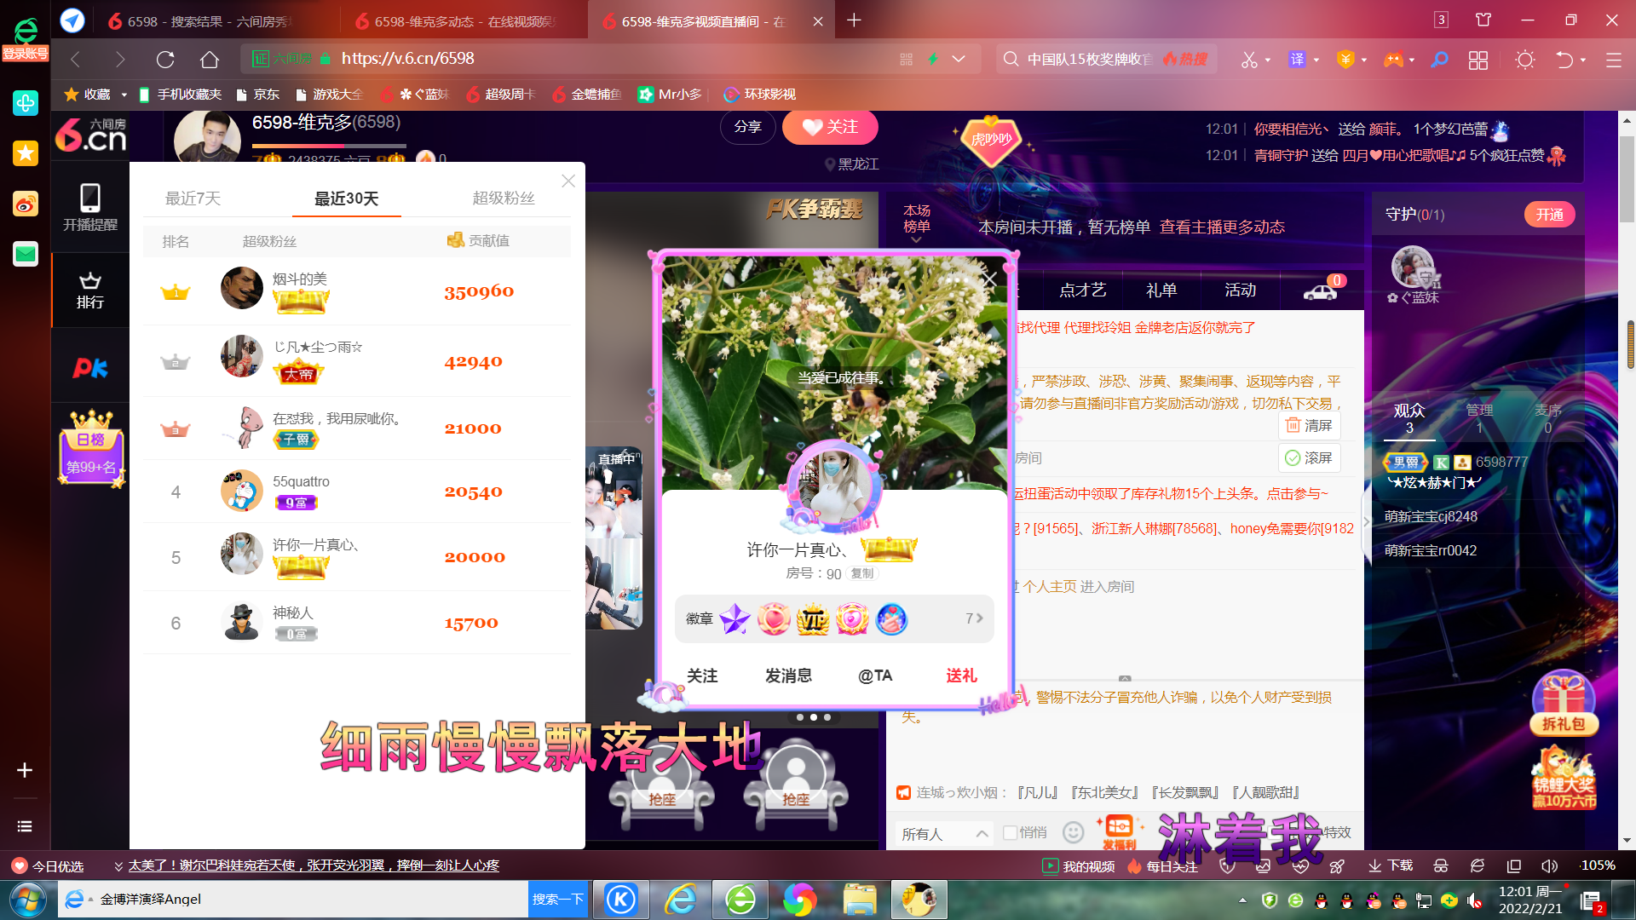
Task: Open the 收藏 bookmarks dropdown arrow
Action: point(124,95)
